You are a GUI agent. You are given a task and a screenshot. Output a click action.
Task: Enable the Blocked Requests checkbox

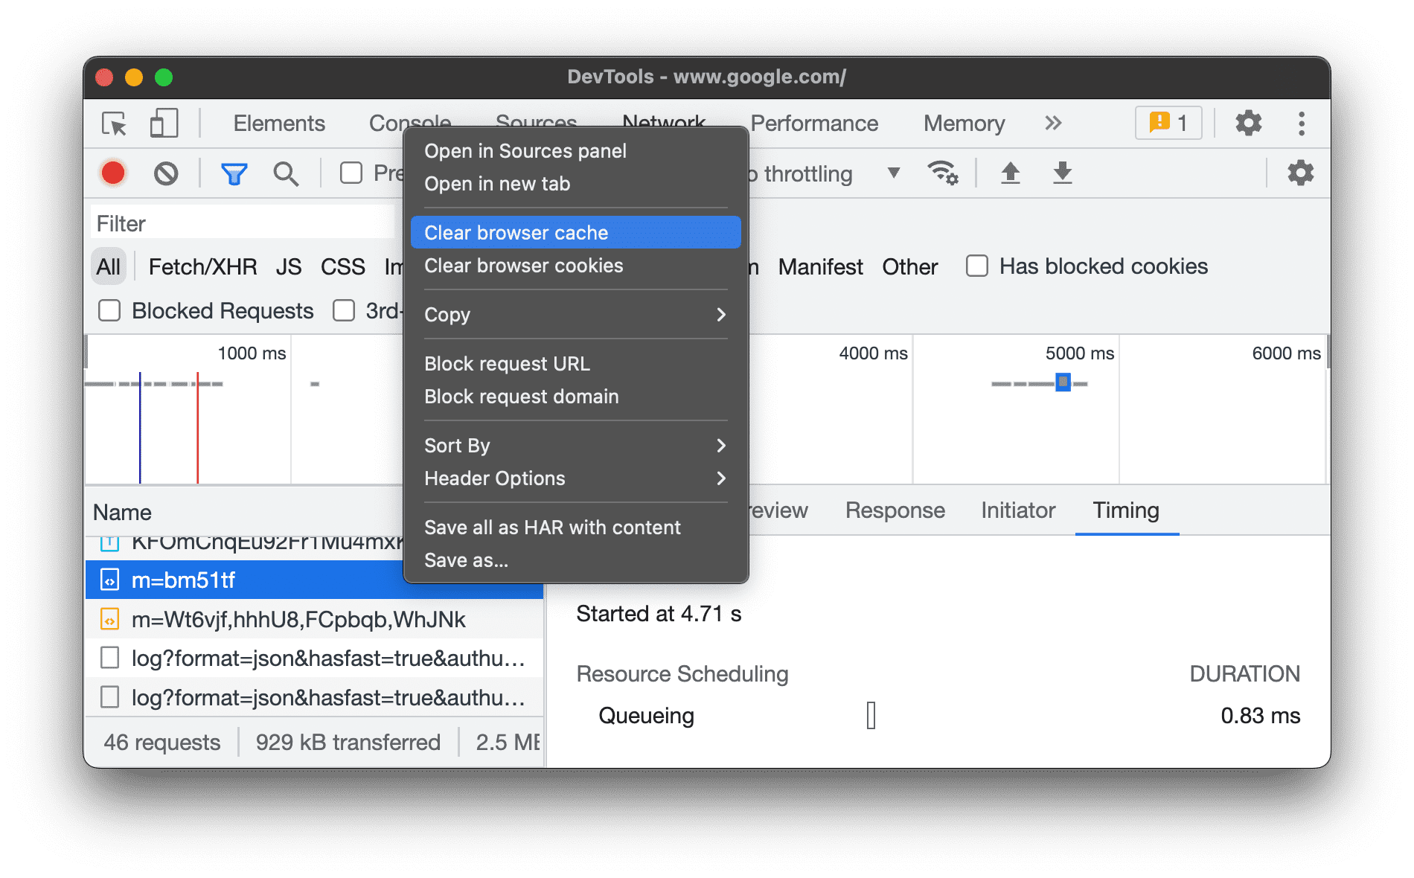click(x=109, y=310)
